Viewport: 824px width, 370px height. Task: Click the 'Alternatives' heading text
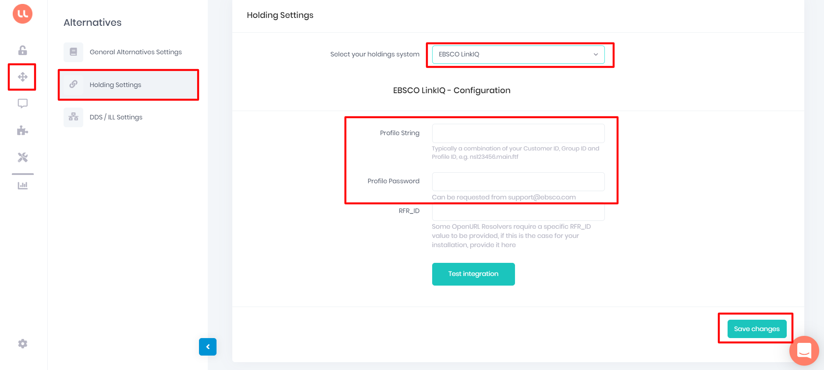coord(92,23)
